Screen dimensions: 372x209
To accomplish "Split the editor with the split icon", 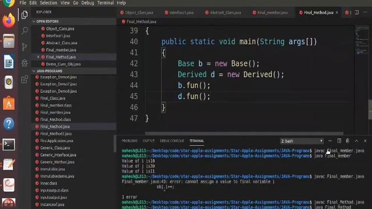I will click(356, 12).
